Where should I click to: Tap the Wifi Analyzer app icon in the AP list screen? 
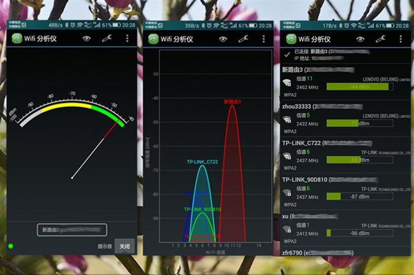tap(291, 39)
